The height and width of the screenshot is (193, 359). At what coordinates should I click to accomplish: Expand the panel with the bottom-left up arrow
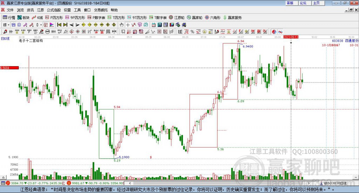coord(3,177)
